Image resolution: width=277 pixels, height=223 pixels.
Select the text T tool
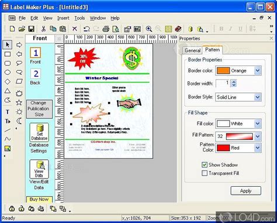(x=8, y=112)
